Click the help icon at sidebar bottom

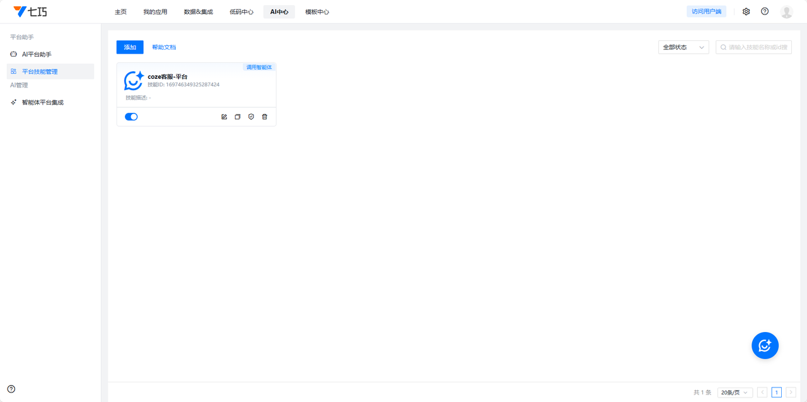coord(11,389)
